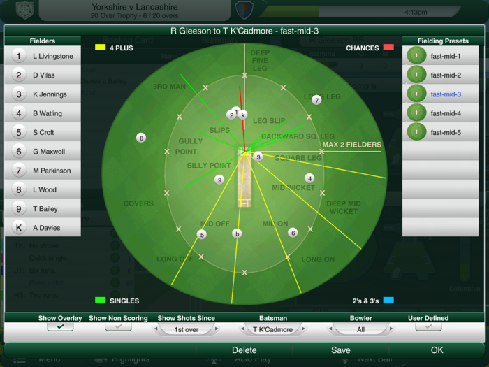Viewport: 489px width, 367px height.
Task: Click fast-mid-2 preset field icon
Action: point(416,75)
